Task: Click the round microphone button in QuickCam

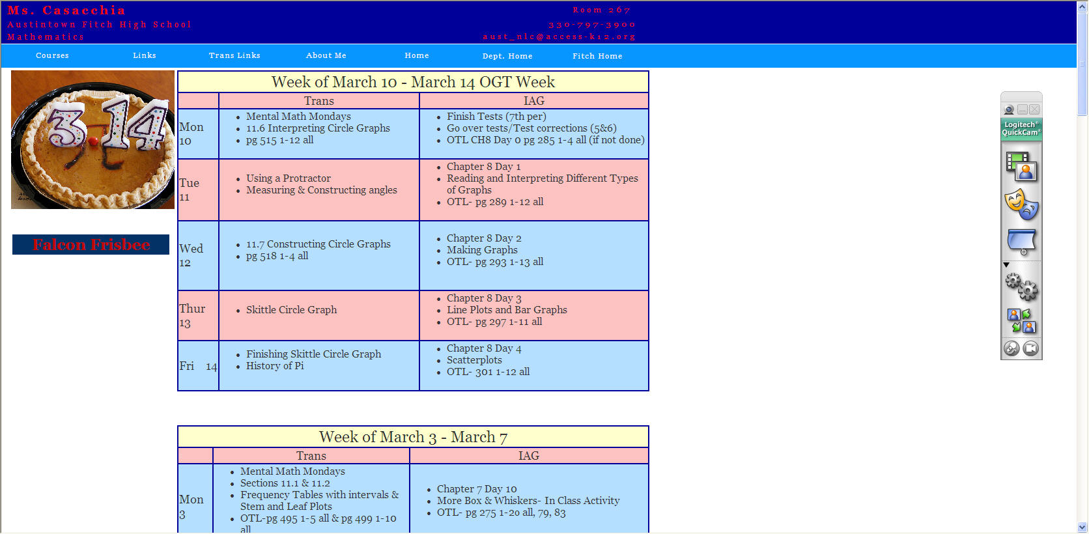Action: pos(1011,348)
